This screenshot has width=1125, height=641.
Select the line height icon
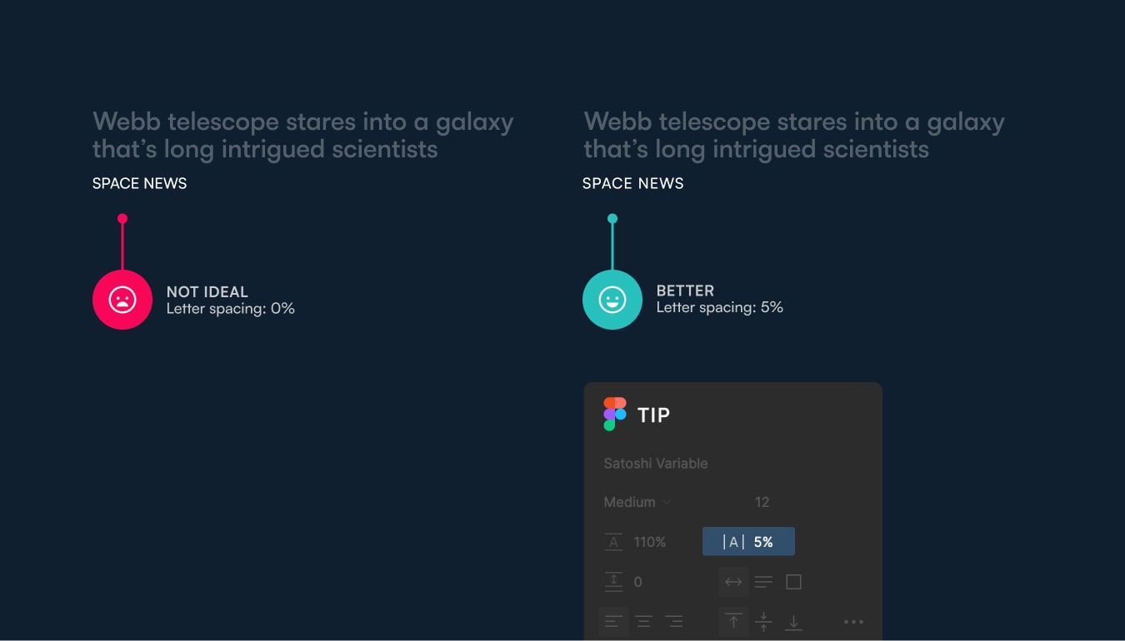click(613, 542)
